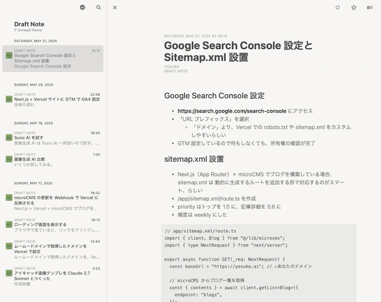Click the 'SUNDAY, MAY 18, 2025' date header
The image size is (381, 302).
click(33, 123)
